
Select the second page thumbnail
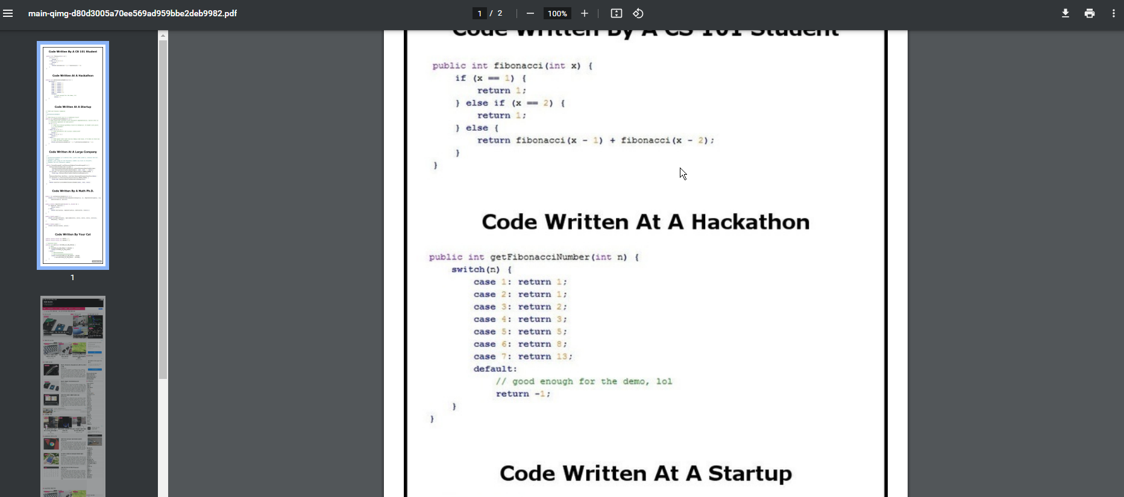(x=73, y=396)
